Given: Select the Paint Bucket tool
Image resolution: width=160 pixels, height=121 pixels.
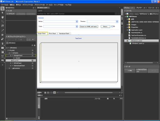Looking at the screenshot, I should (2, 35).
